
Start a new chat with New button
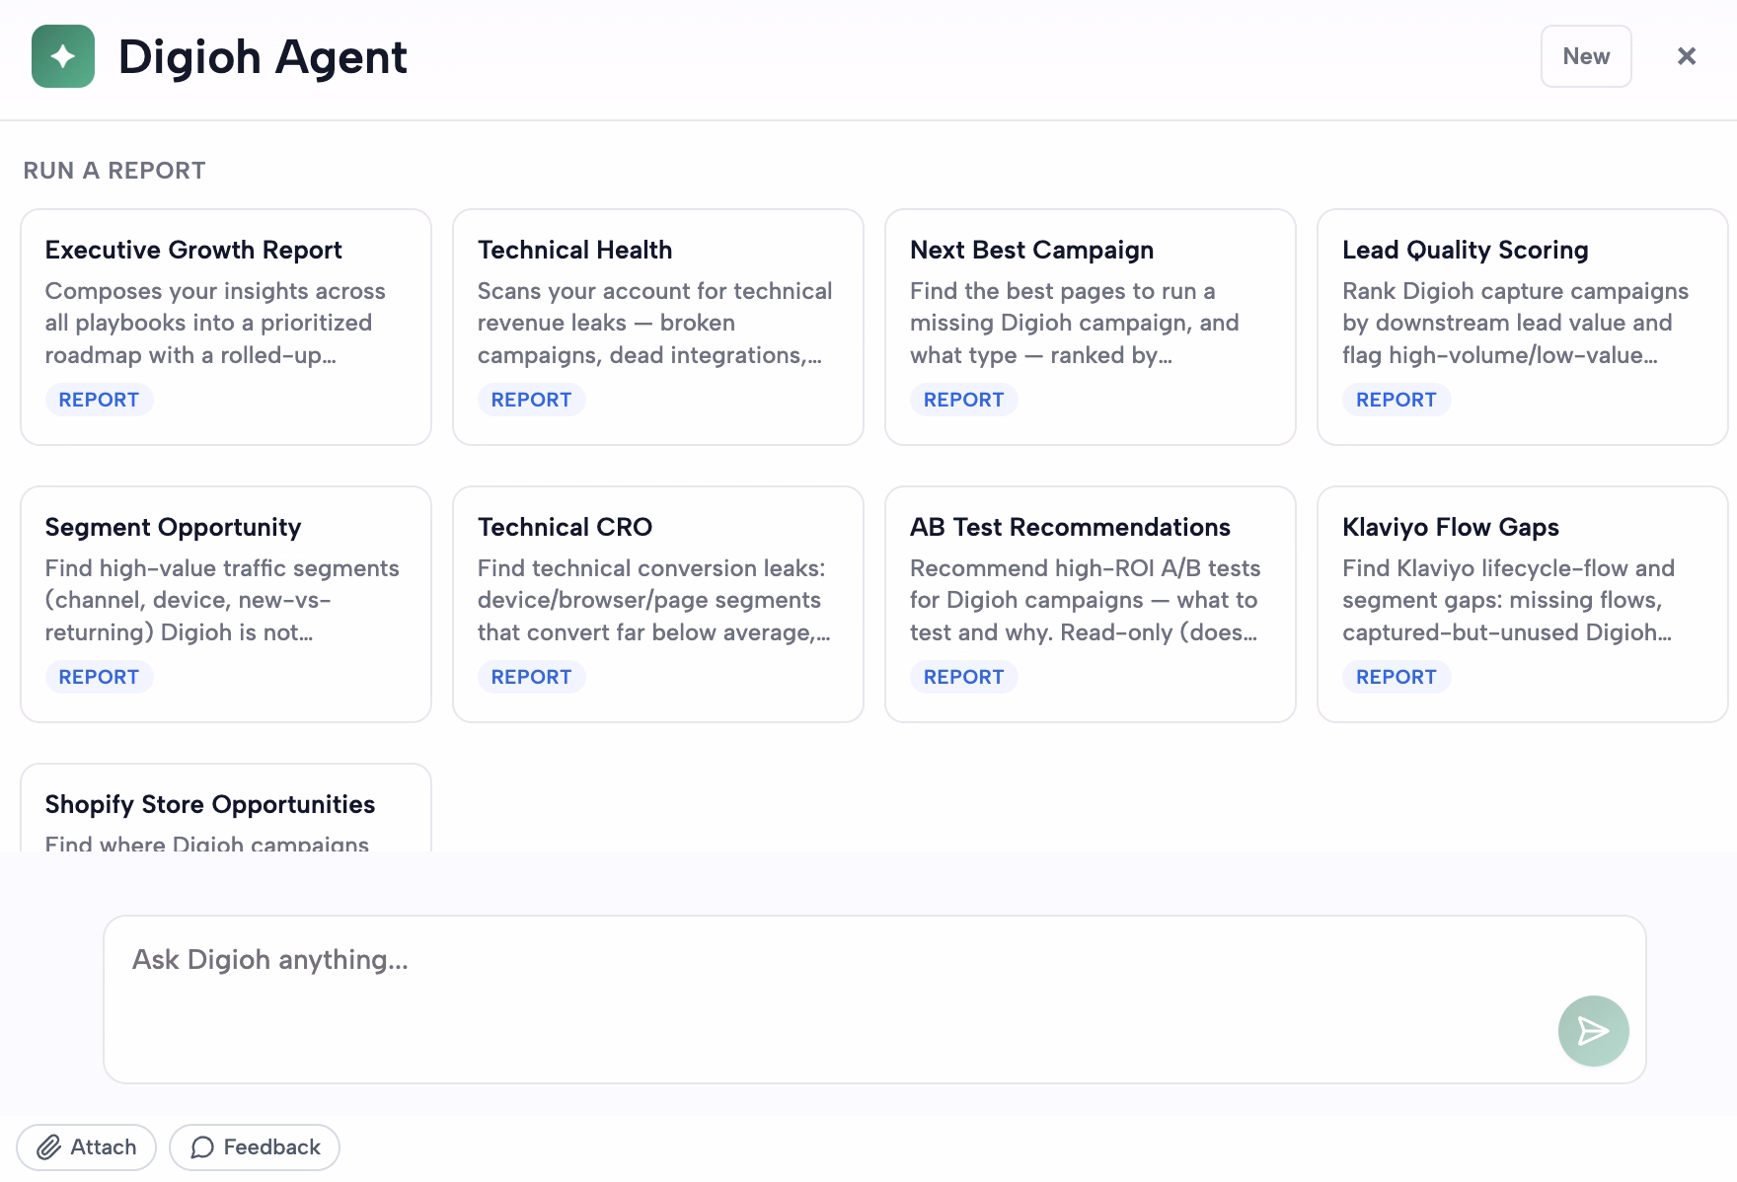(x=1586, y=56)
